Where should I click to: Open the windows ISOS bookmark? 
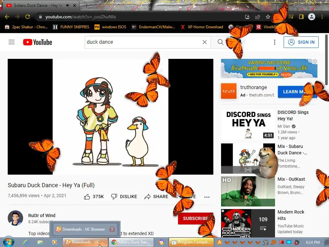(x=111, y=27)
